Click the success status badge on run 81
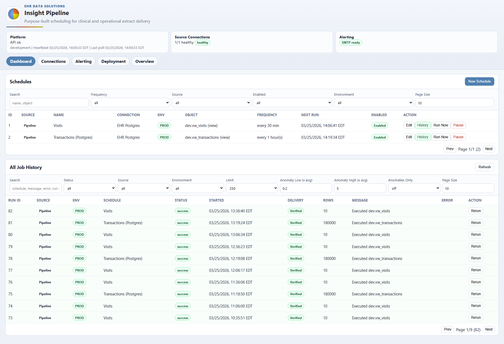Screen dimensions: 504x344 pos(182,223)
